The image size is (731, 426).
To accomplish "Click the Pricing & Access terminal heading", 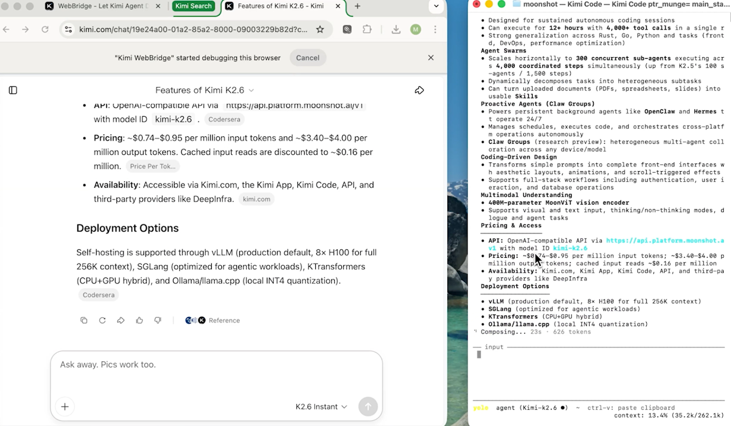I will coord(511,226).
